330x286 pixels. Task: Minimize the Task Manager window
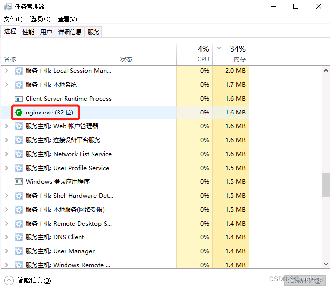[273, 7]
